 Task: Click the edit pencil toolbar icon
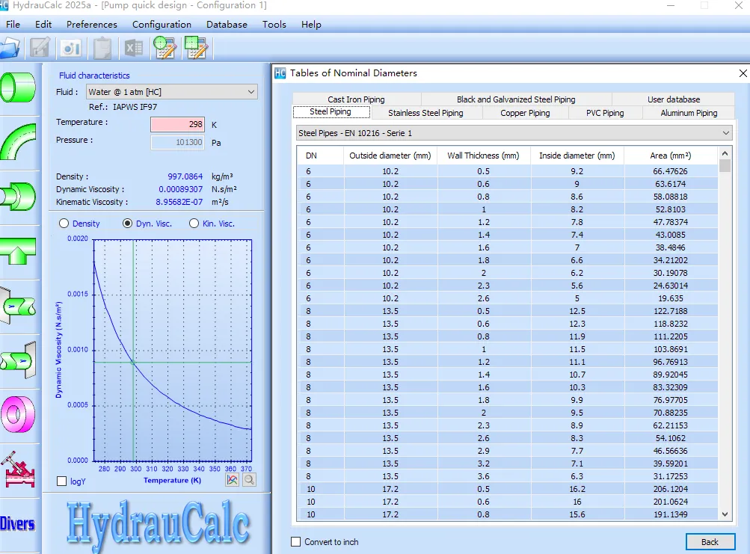[x=40, y=48]
